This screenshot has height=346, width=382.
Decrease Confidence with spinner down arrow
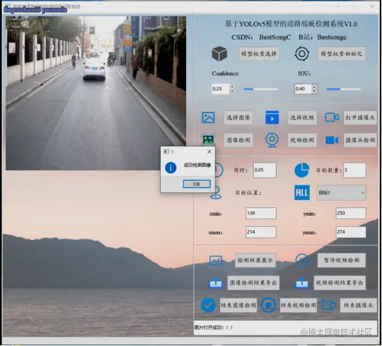coord(232,91)
